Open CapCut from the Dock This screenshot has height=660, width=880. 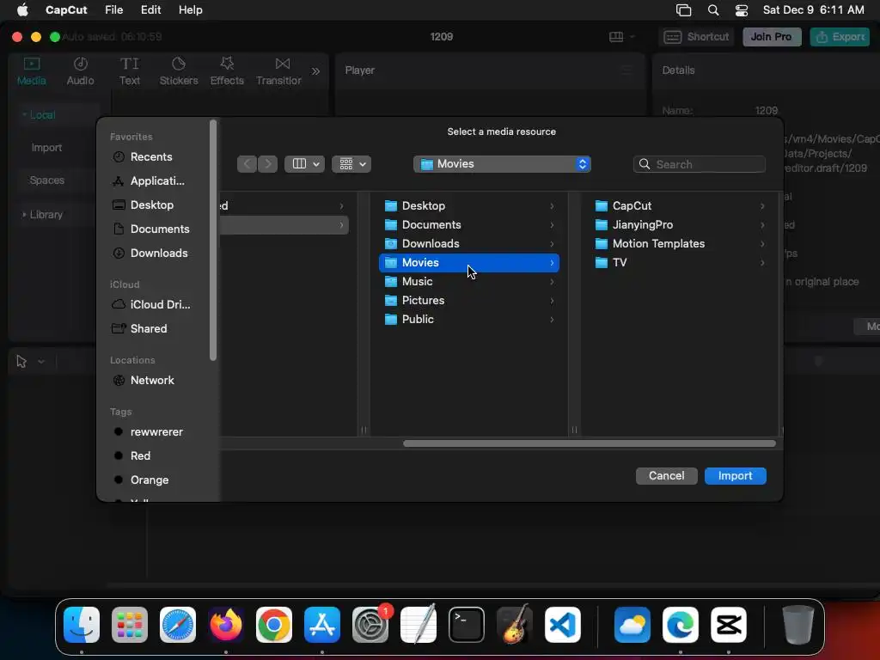tap(729, 625)
